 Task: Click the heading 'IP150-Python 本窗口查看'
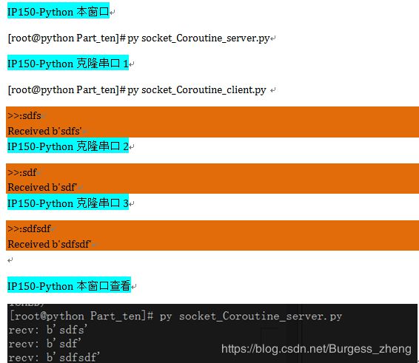[x=69, y=285]
